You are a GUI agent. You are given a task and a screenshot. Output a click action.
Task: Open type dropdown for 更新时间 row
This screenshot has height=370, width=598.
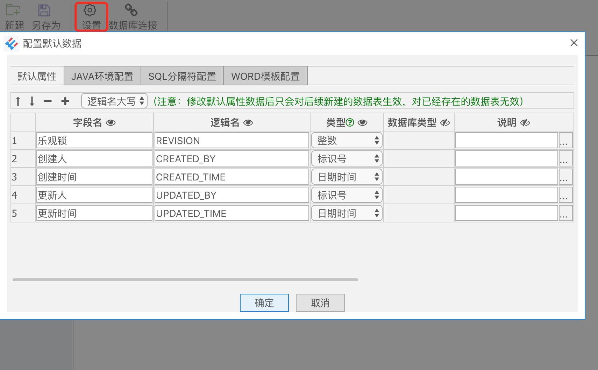pos(347,213)
